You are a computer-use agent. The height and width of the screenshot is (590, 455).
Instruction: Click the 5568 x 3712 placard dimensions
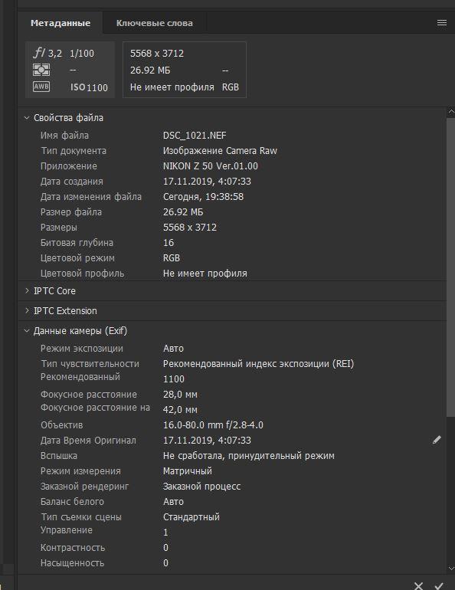coord(157,54)
